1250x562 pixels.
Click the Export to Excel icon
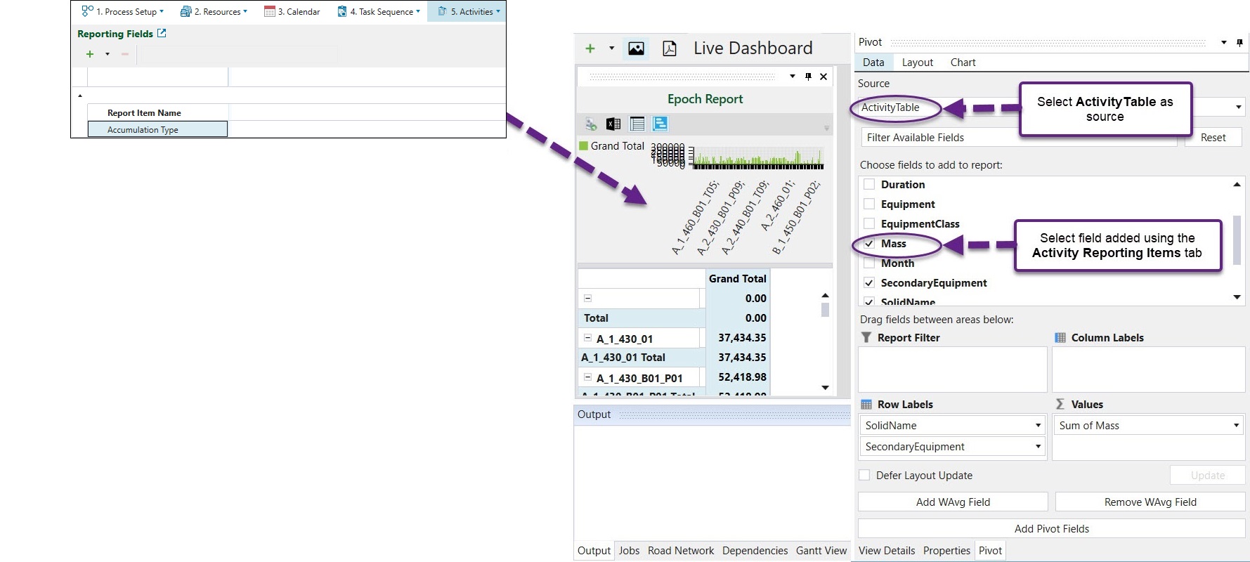coord(613,124)
